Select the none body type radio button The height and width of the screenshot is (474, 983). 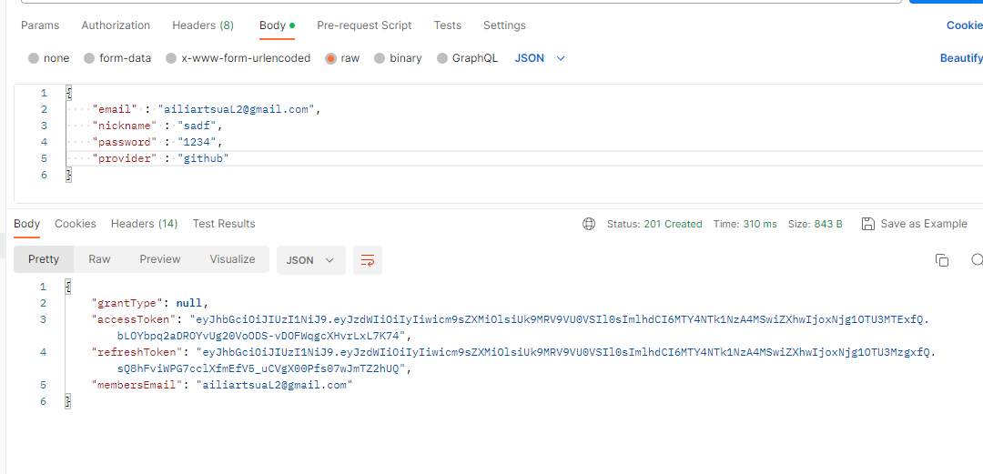point(34,58)
